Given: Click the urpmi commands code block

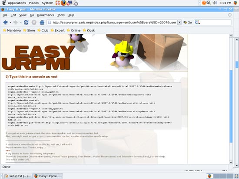Looking at the screenshot, I should pyautogui.click(x=93, y=106).
